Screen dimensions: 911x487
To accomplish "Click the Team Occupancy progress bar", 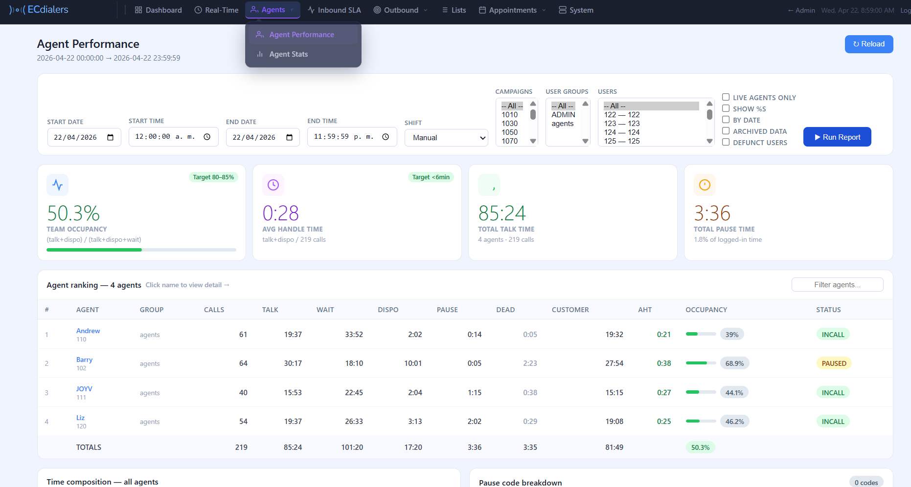I will (x=141, y=250).
